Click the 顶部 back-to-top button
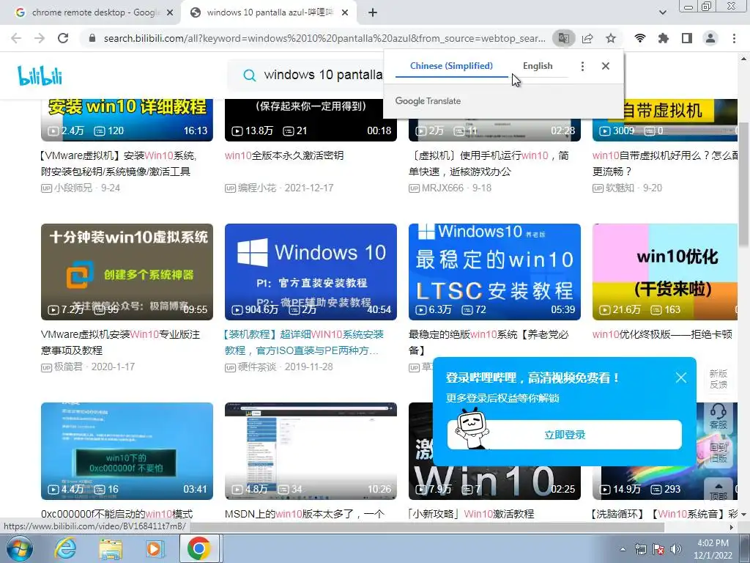 (x=719, y=490)
